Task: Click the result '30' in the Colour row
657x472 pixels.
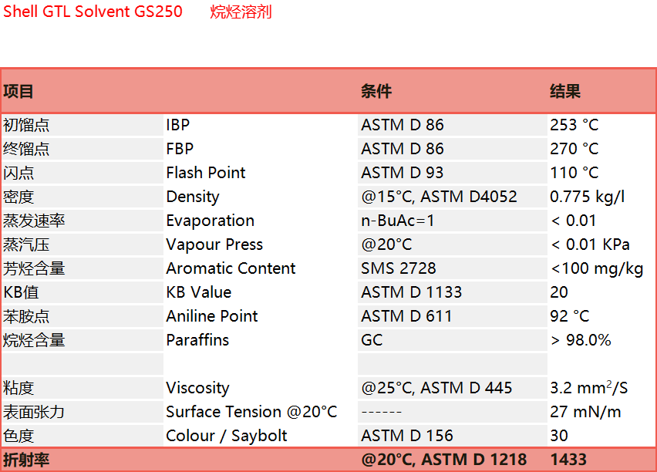Action: coord(559,436)
